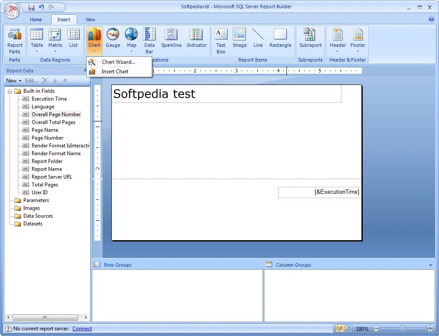Open the grouping pane options arrow
This screenshot has width=439, height=336.
coord(430,265)
